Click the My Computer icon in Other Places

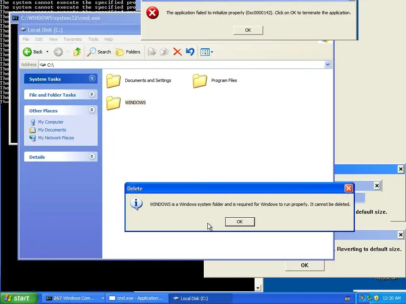33,122
